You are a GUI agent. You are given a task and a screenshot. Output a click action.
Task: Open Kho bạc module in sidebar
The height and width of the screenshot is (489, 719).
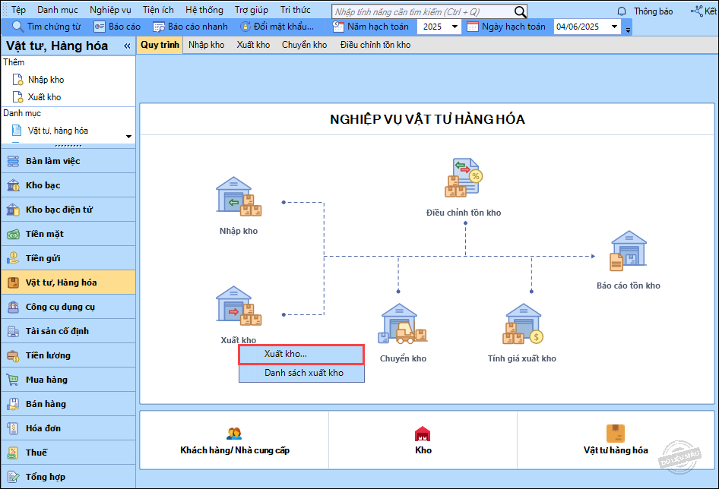(x=68, y=185)
